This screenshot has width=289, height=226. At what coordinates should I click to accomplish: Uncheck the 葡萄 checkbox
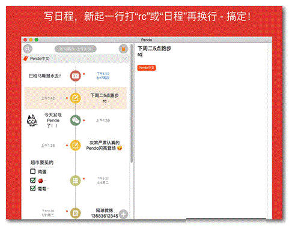pyautogui.click(x=32, y=188)
